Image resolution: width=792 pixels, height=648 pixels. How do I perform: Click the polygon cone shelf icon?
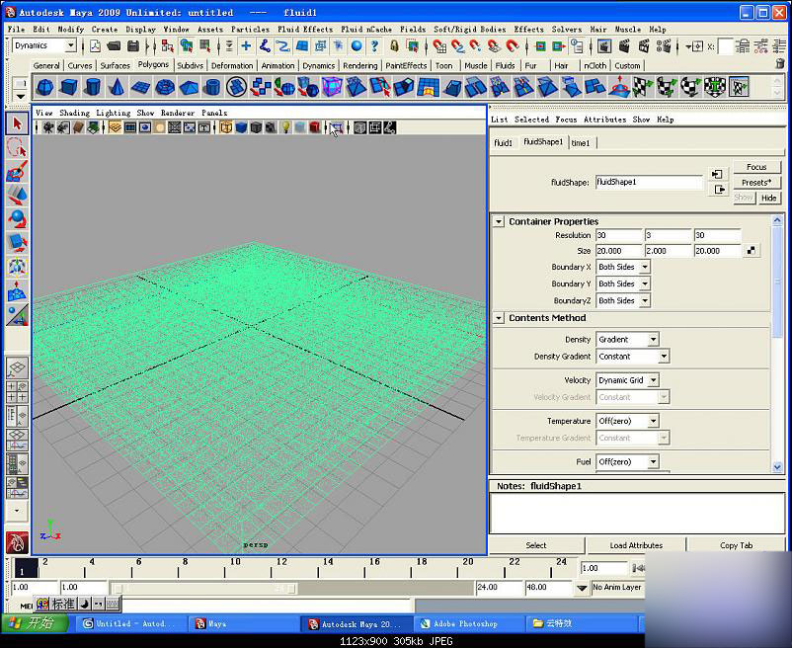click(117, 88)
